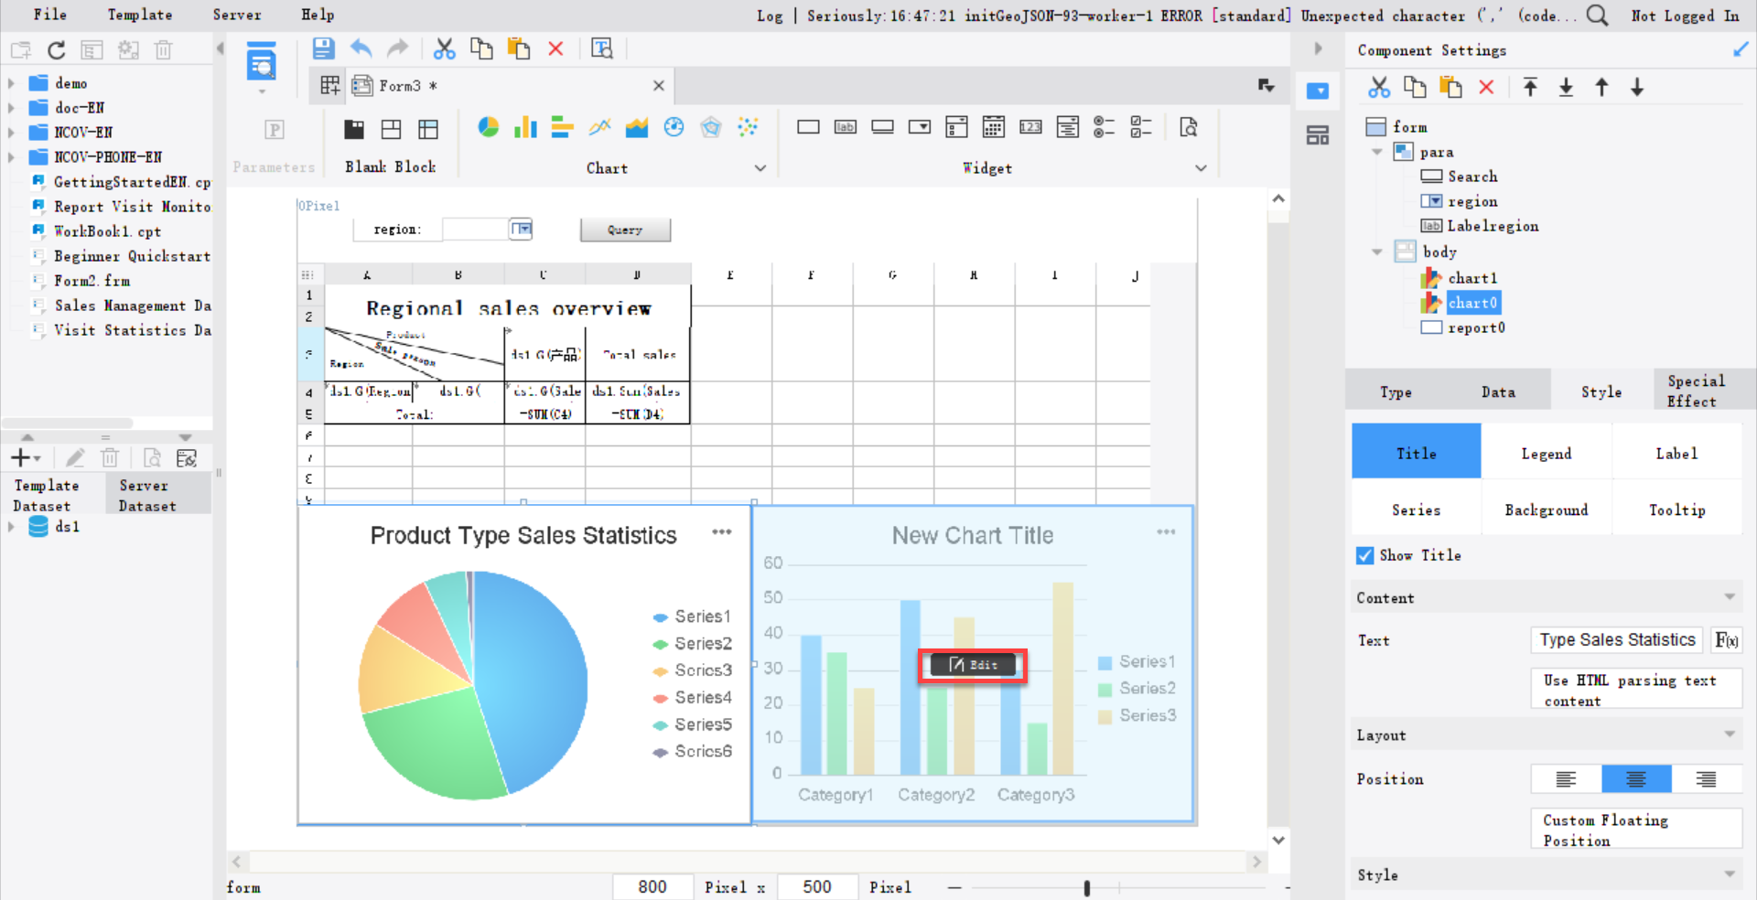Screen dimensions: 1757x900
Task: Open the Parameters pane
Action: click(x=274, y=130)
